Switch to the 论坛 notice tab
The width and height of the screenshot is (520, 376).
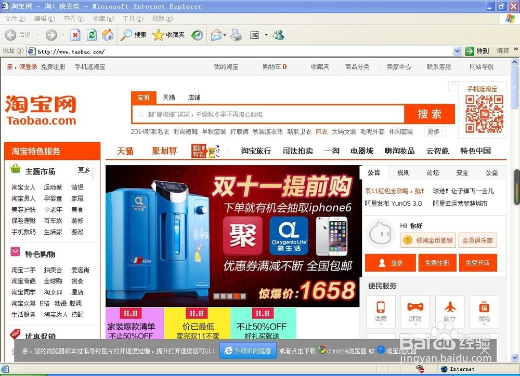(433, 172)
